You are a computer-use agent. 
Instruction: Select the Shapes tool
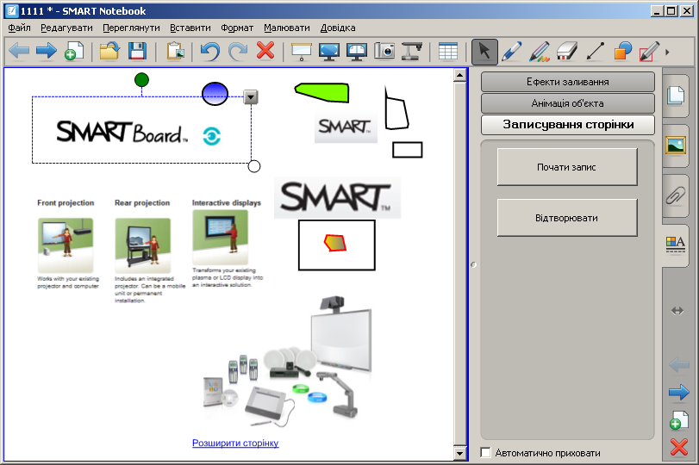coord(623,51)
